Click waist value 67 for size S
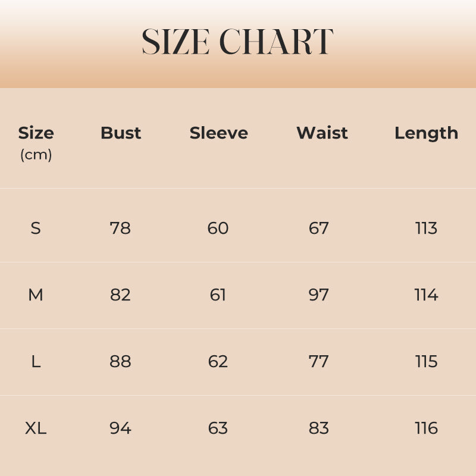 (x=319, y=228)
